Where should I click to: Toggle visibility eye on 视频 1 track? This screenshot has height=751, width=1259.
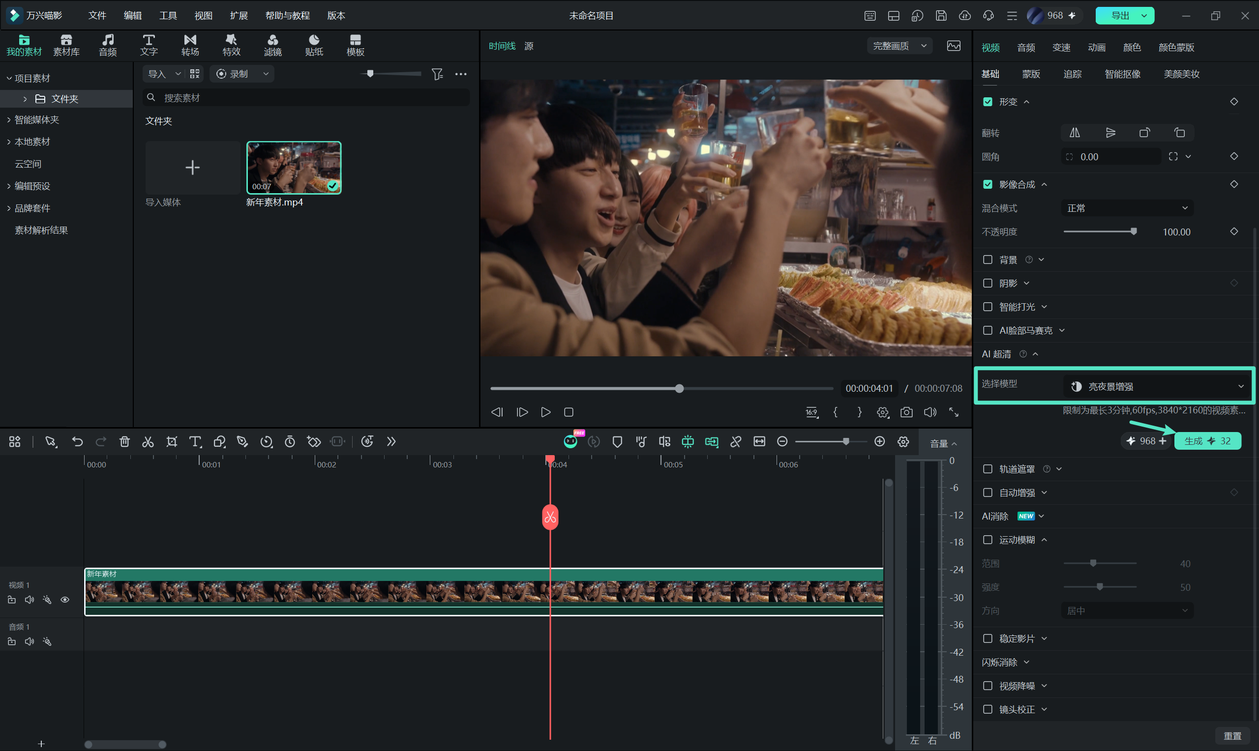point(65,599)
